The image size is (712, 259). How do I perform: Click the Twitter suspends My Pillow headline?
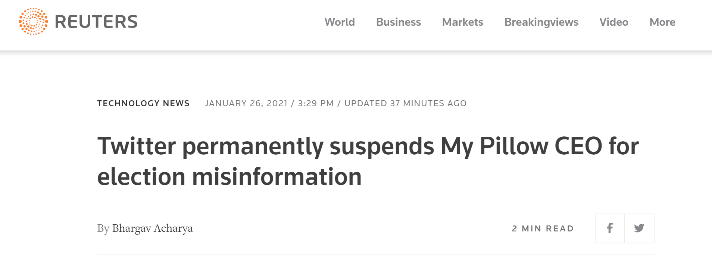[x=368, y=146]
